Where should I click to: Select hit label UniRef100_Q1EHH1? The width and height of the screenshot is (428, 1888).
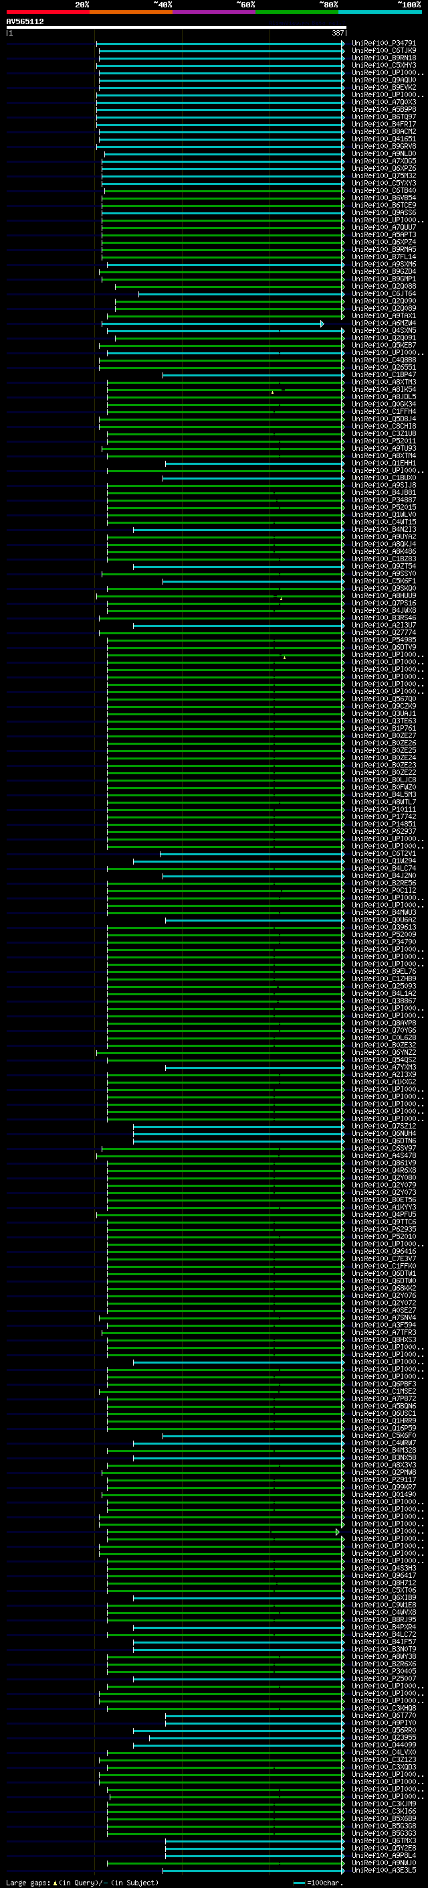pos(384,463)
